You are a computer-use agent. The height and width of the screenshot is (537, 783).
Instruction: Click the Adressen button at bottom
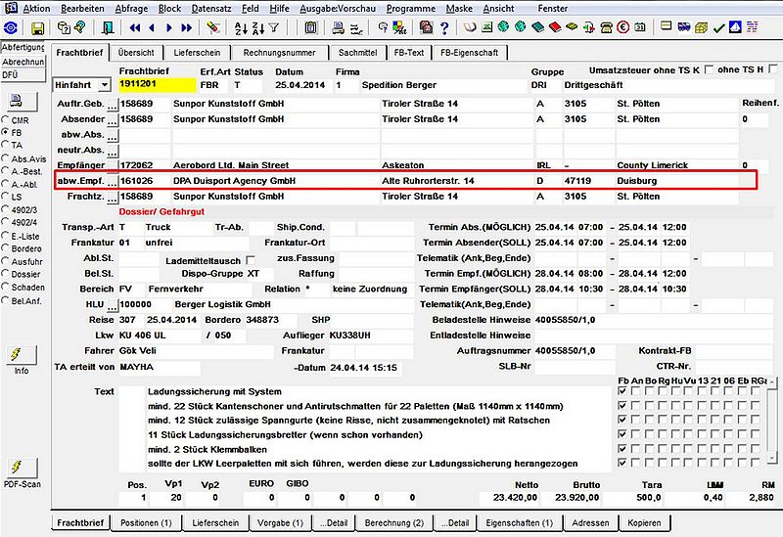tap(590, 523)
